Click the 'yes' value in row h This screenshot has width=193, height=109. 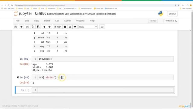65,42
